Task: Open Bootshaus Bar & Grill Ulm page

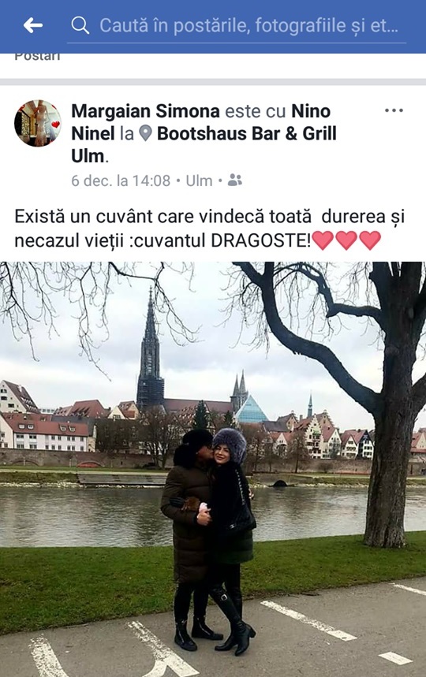Action: pyautogui.click(x=204, y=145)
